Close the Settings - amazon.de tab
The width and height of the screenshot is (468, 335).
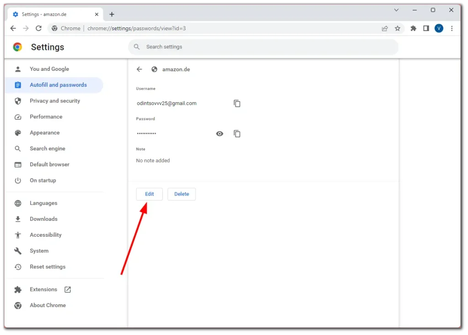96,14
